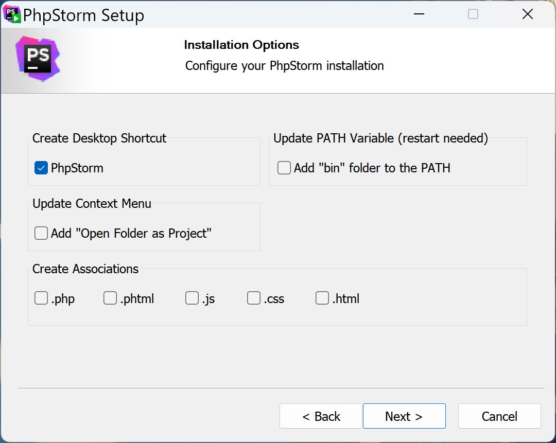Screen dimensions: 556x443
Task: Click the greyed-out maximize window button
Action: tap(473, 14)
